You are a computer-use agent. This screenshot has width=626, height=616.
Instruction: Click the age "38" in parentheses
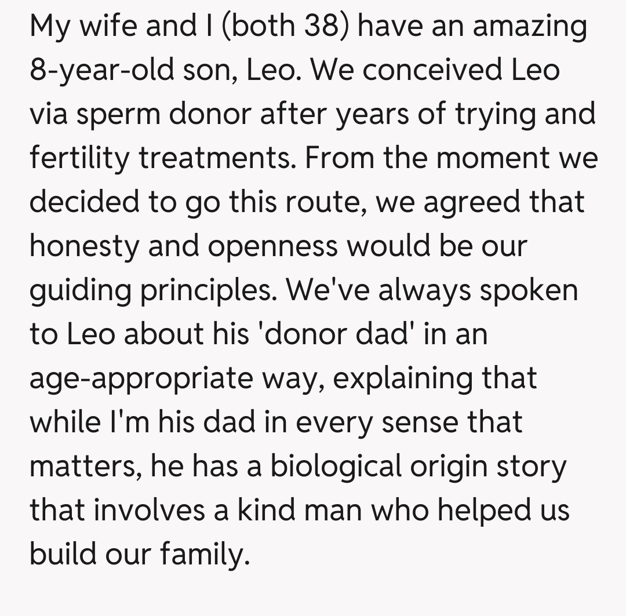(x=321, y=27)
